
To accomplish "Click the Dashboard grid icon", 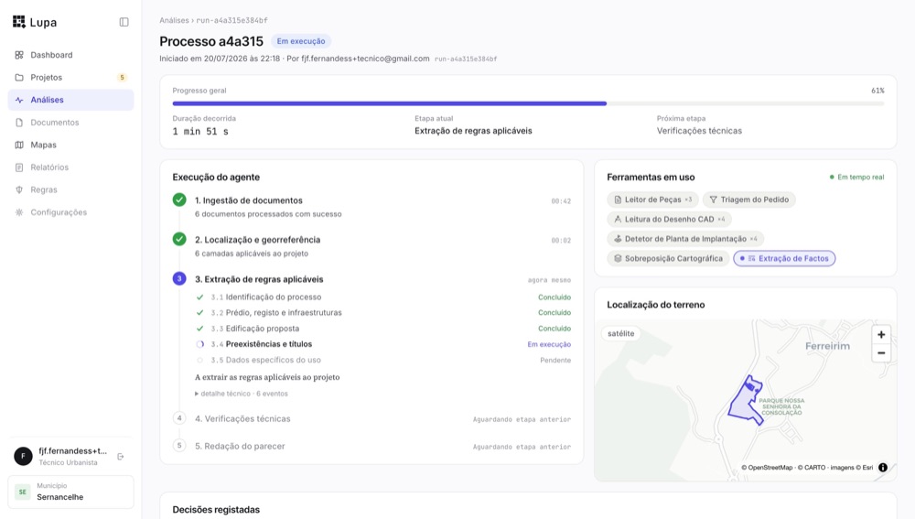I will (19, 55).
